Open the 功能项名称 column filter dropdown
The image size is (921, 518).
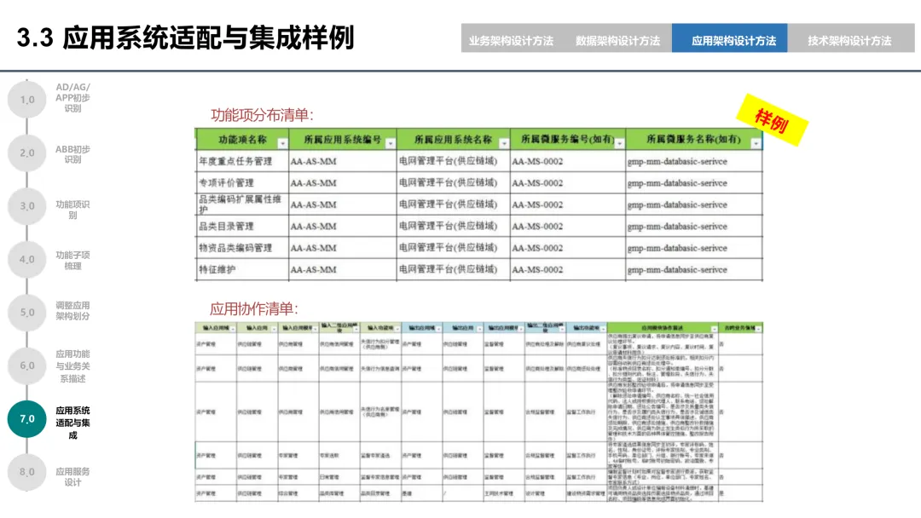tap(282, 144)
